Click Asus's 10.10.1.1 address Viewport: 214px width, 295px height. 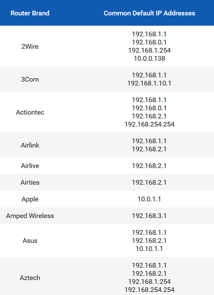[x=149, y=249]
